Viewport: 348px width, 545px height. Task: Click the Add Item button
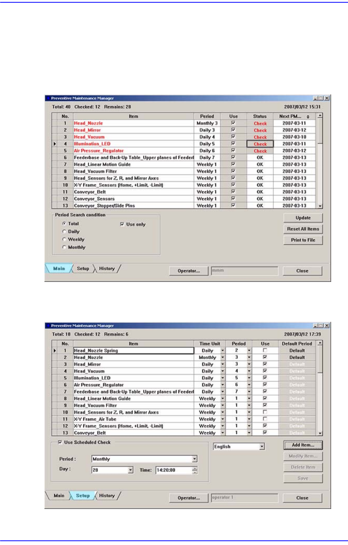303,445
